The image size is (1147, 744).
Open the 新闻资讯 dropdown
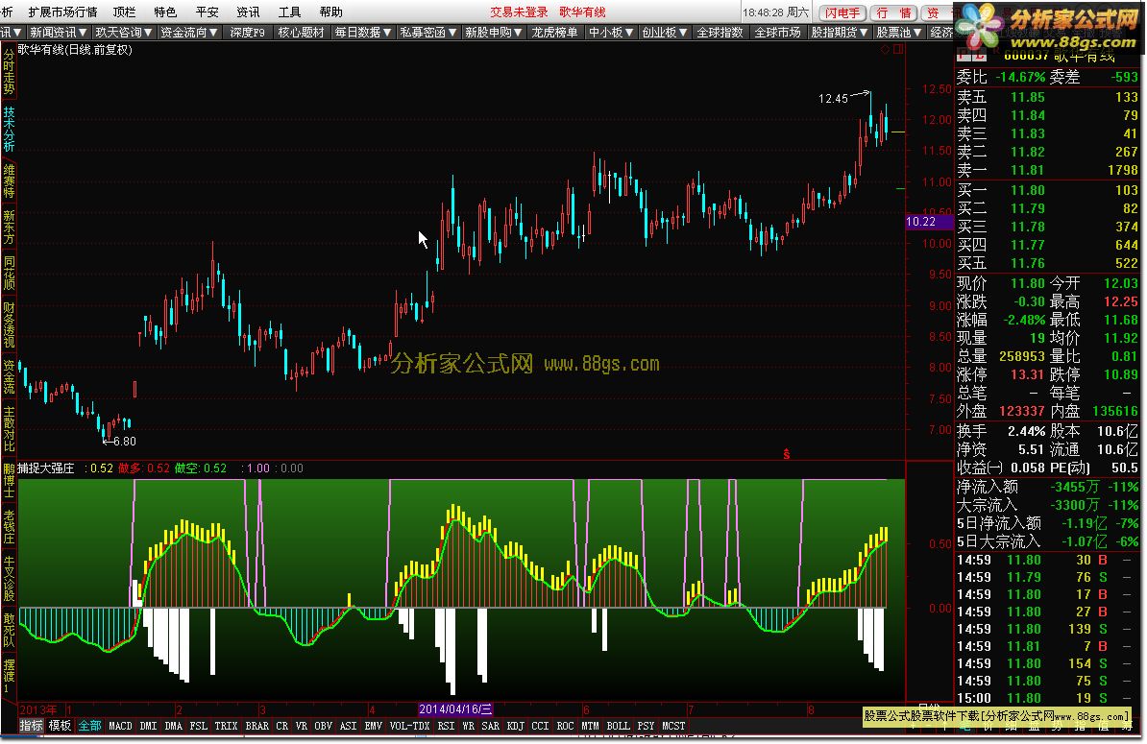pyautogui.click(x=59, y=32)
